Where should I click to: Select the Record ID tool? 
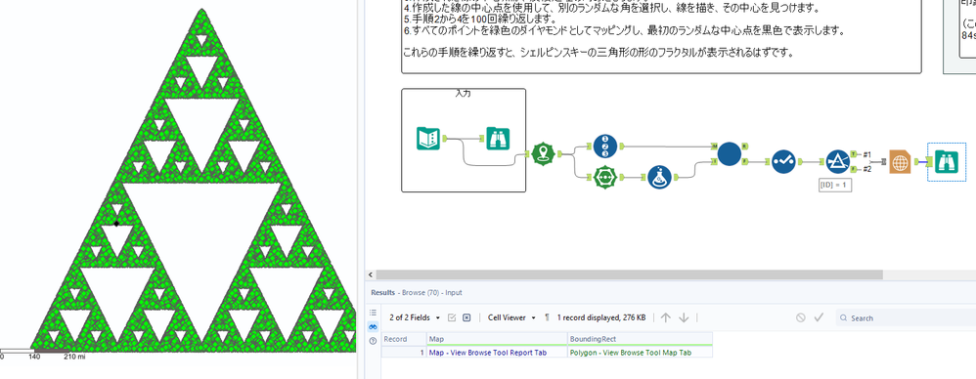pos(605,146)
